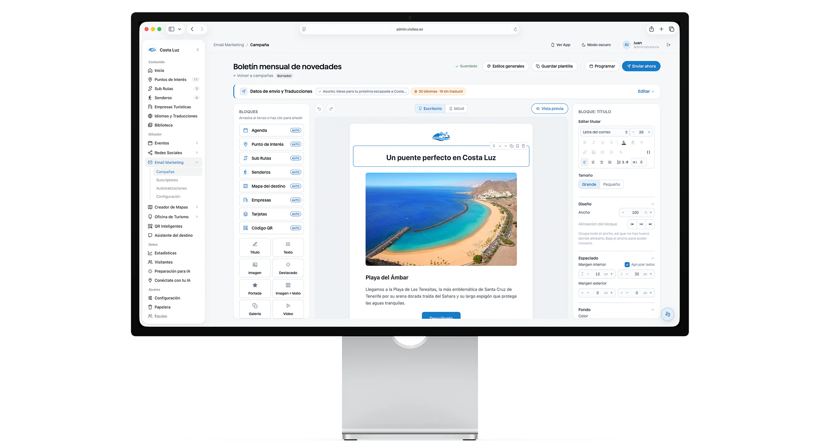Screen dimensions: 820x441
Task: Justify the title text
Action: [610, 162]
